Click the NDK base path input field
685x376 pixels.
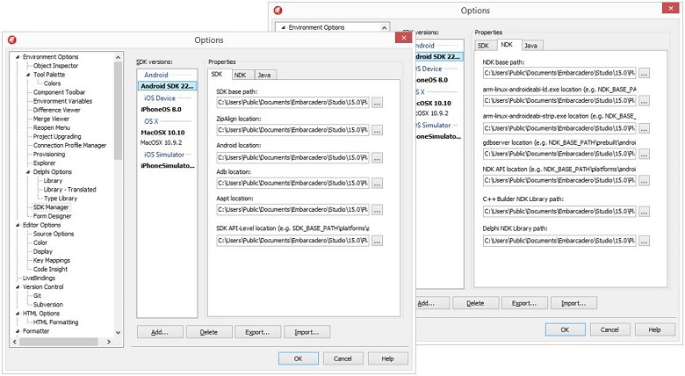[x=559, y=73]
